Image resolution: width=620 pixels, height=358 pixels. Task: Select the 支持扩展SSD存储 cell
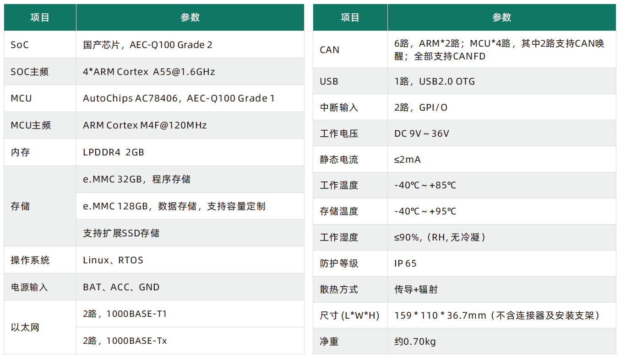(x=190, y=233)
